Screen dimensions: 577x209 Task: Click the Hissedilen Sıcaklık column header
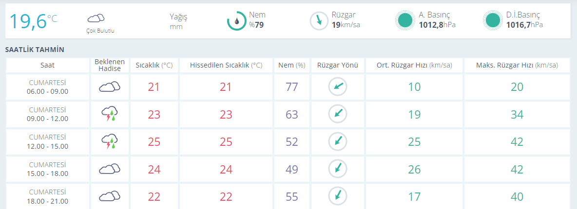coord(226,65)
